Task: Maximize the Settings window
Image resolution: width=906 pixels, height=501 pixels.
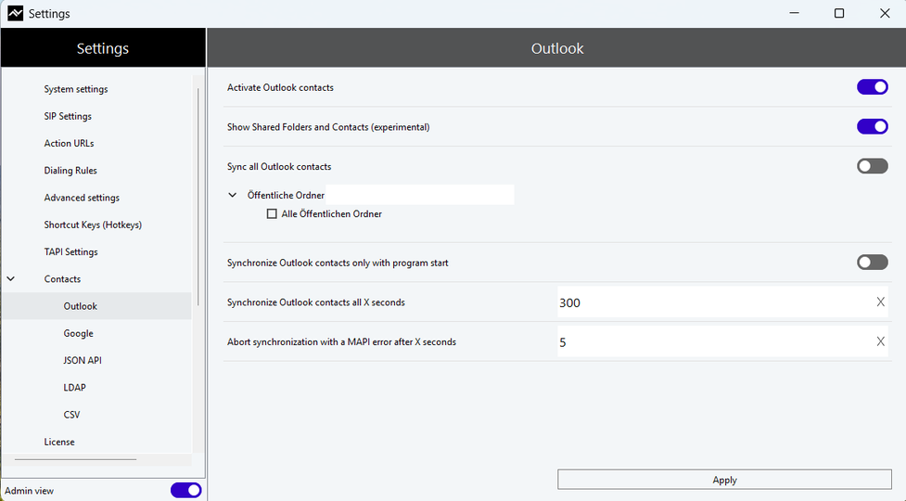Action: coord(839,13)
